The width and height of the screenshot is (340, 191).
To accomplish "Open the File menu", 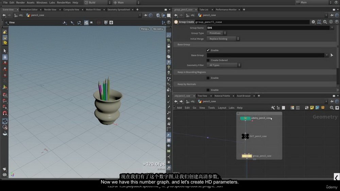I will pos(5,3).
